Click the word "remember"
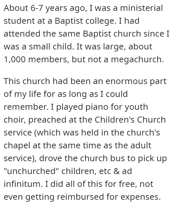Viewport: 175px width, 206px height. tap(25, 107)
